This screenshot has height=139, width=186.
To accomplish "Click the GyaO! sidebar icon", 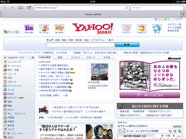I will click(5, 94).
